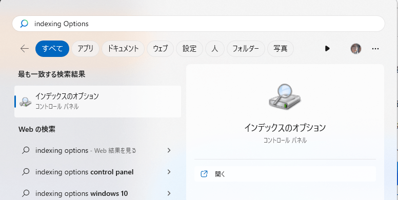Open the three-dot more options menu
Screen dimensions: 398x200
pos(375,49)
